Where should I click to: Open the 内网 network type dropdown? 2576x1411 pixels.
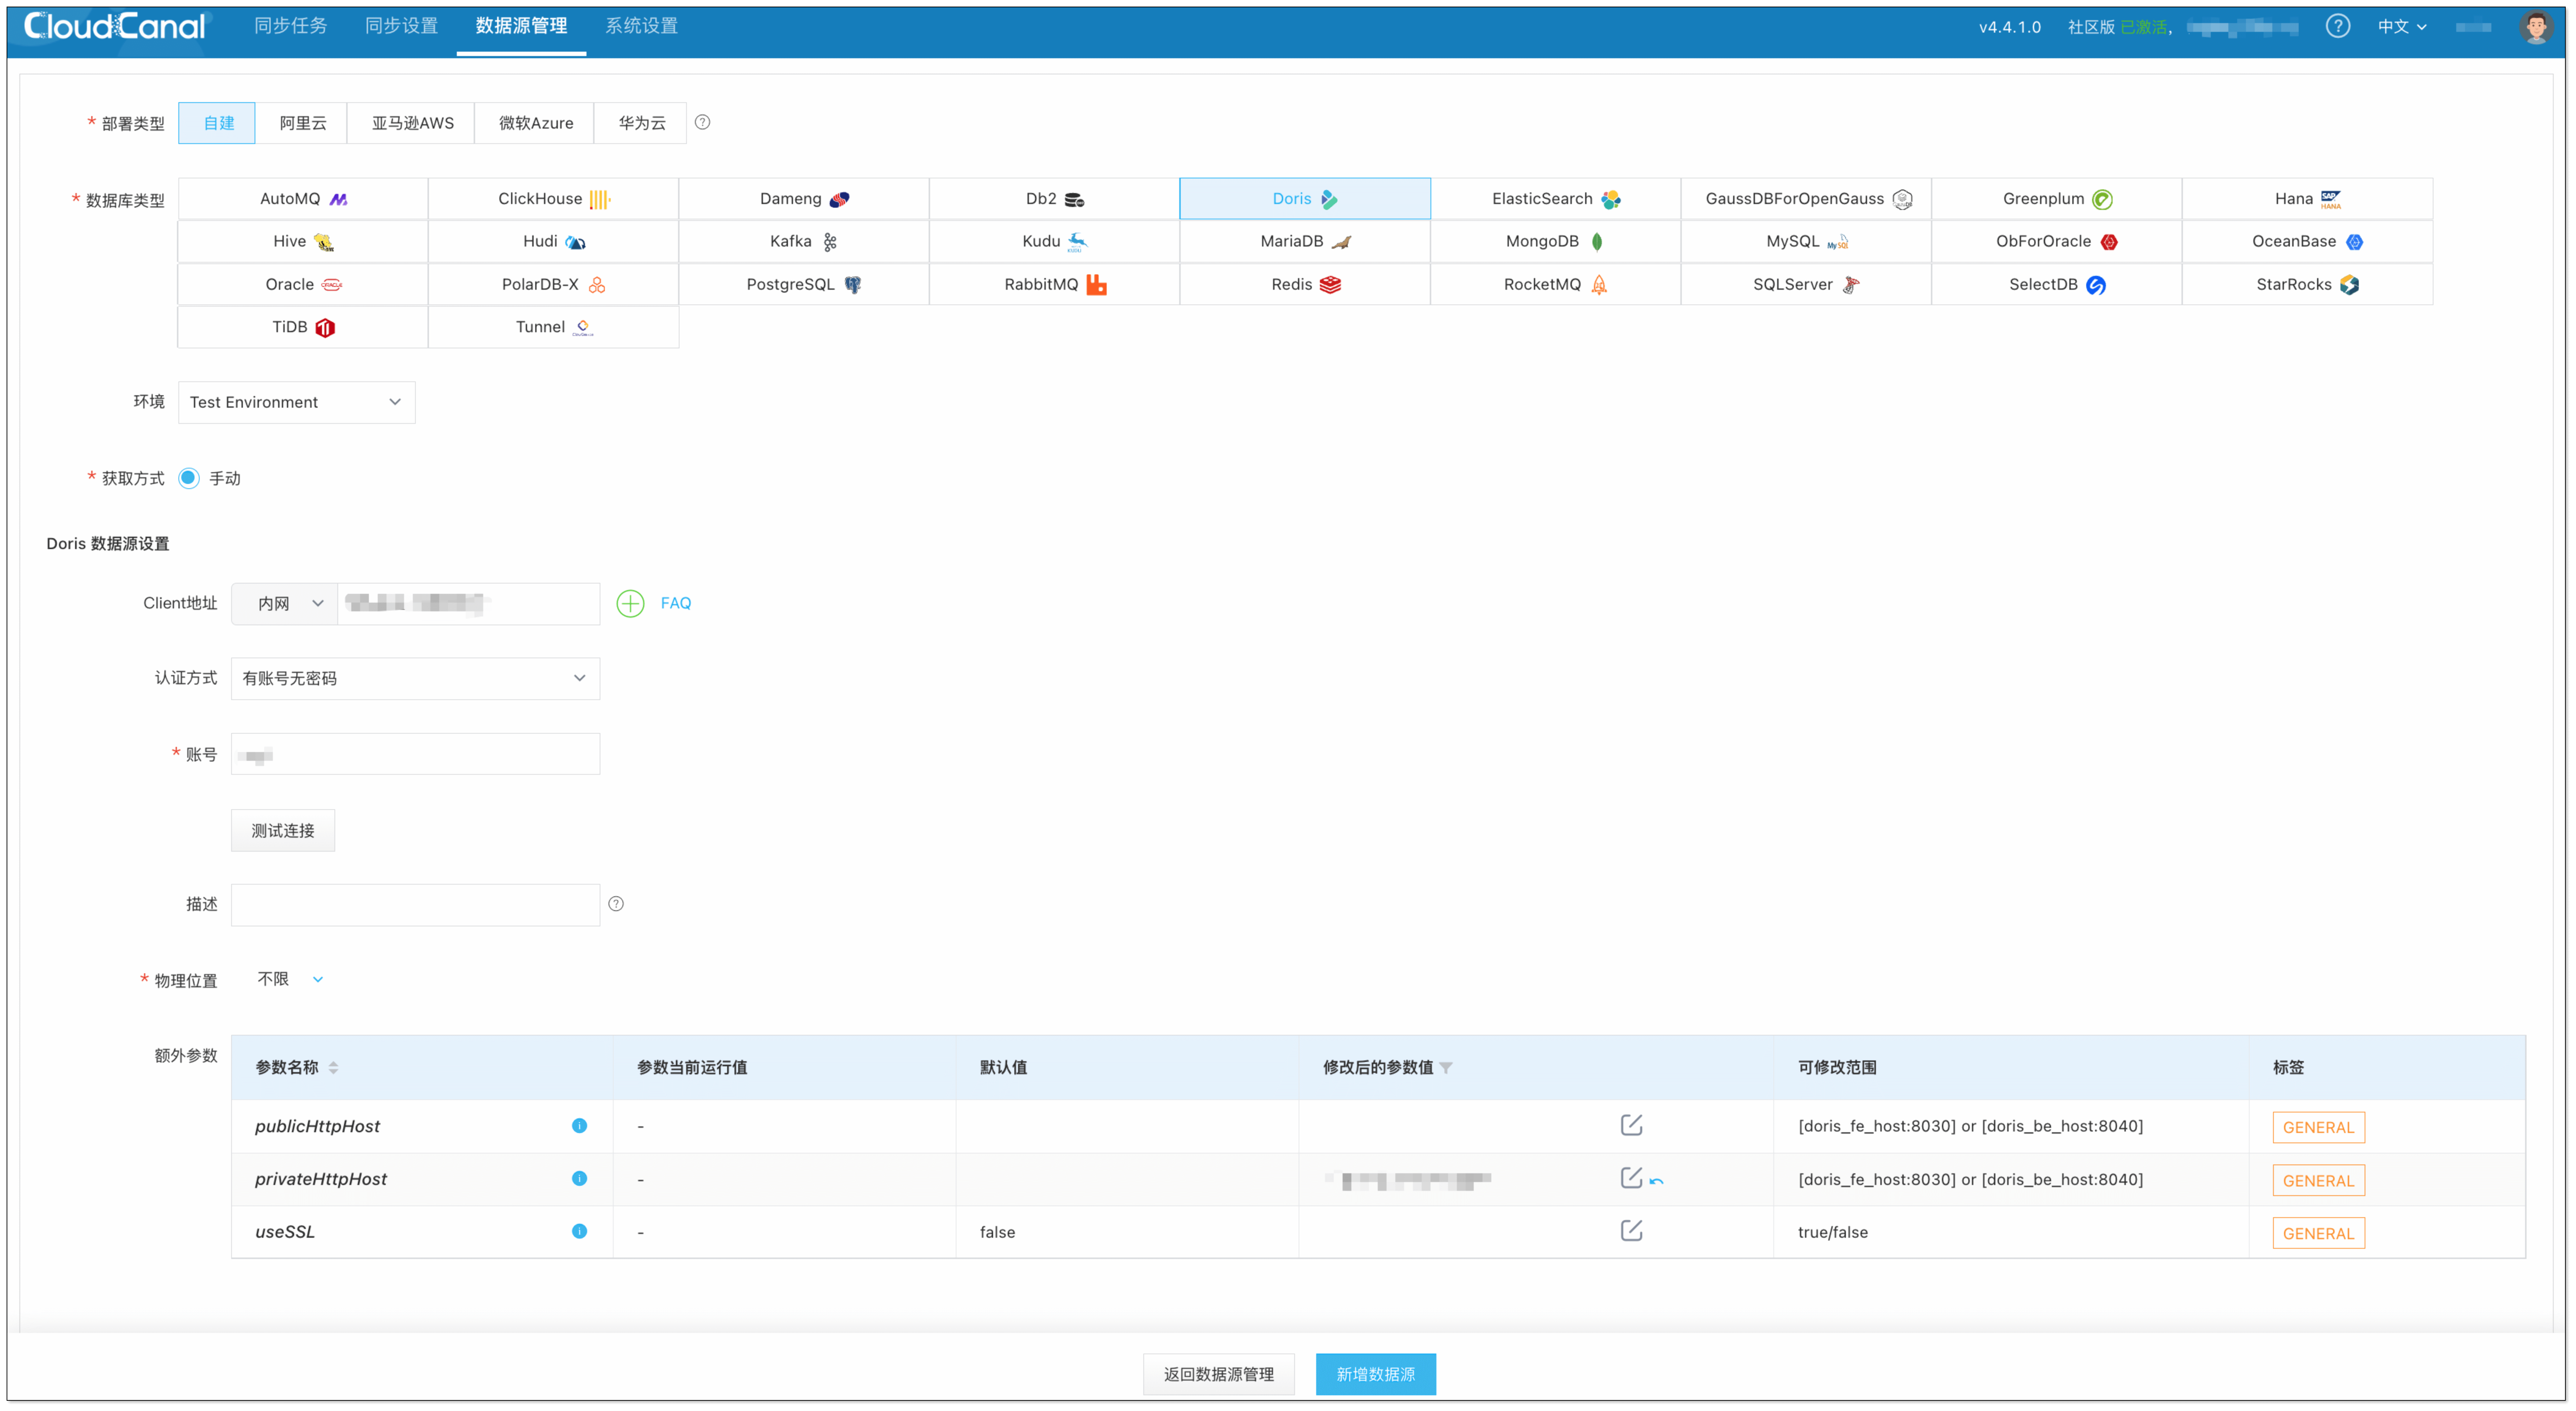(x=285, y=603)
